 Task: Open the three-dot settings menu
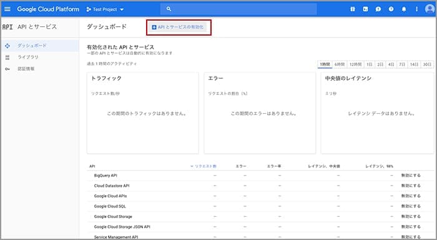(416, 9)
